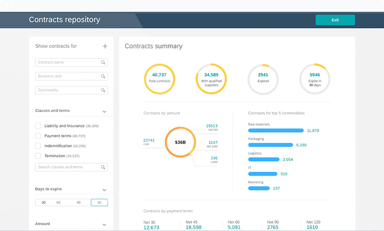This screenshot has width=384, height=231.
Task: Click the 6,190 Packaging value
Action: click(x=301, y=145)
